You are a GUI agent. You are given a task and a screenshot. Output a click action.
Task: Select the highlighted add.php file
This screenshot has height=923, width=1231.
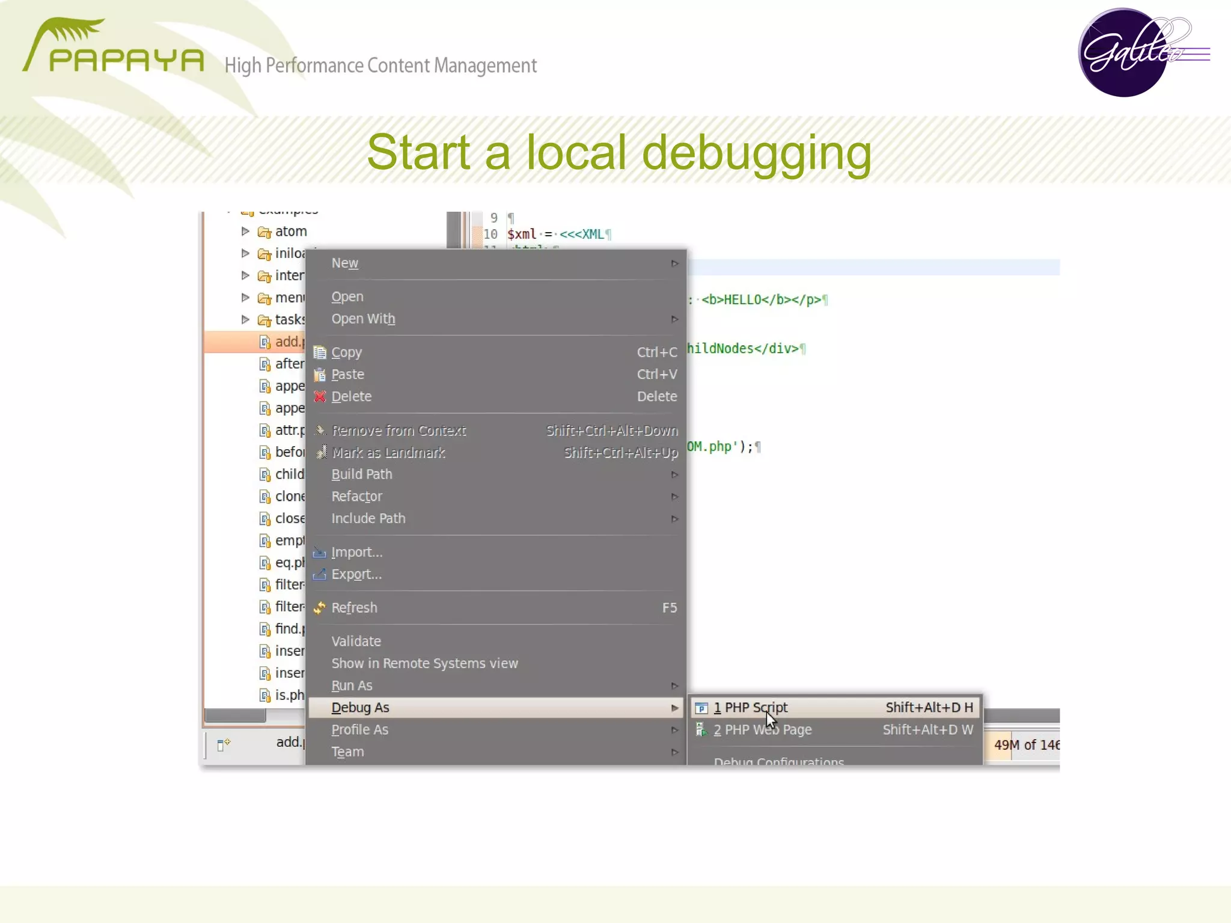(x=287, y=342)
